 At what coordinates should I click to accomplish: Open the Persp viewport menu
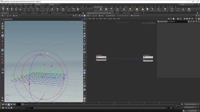(x=73, y=22)
